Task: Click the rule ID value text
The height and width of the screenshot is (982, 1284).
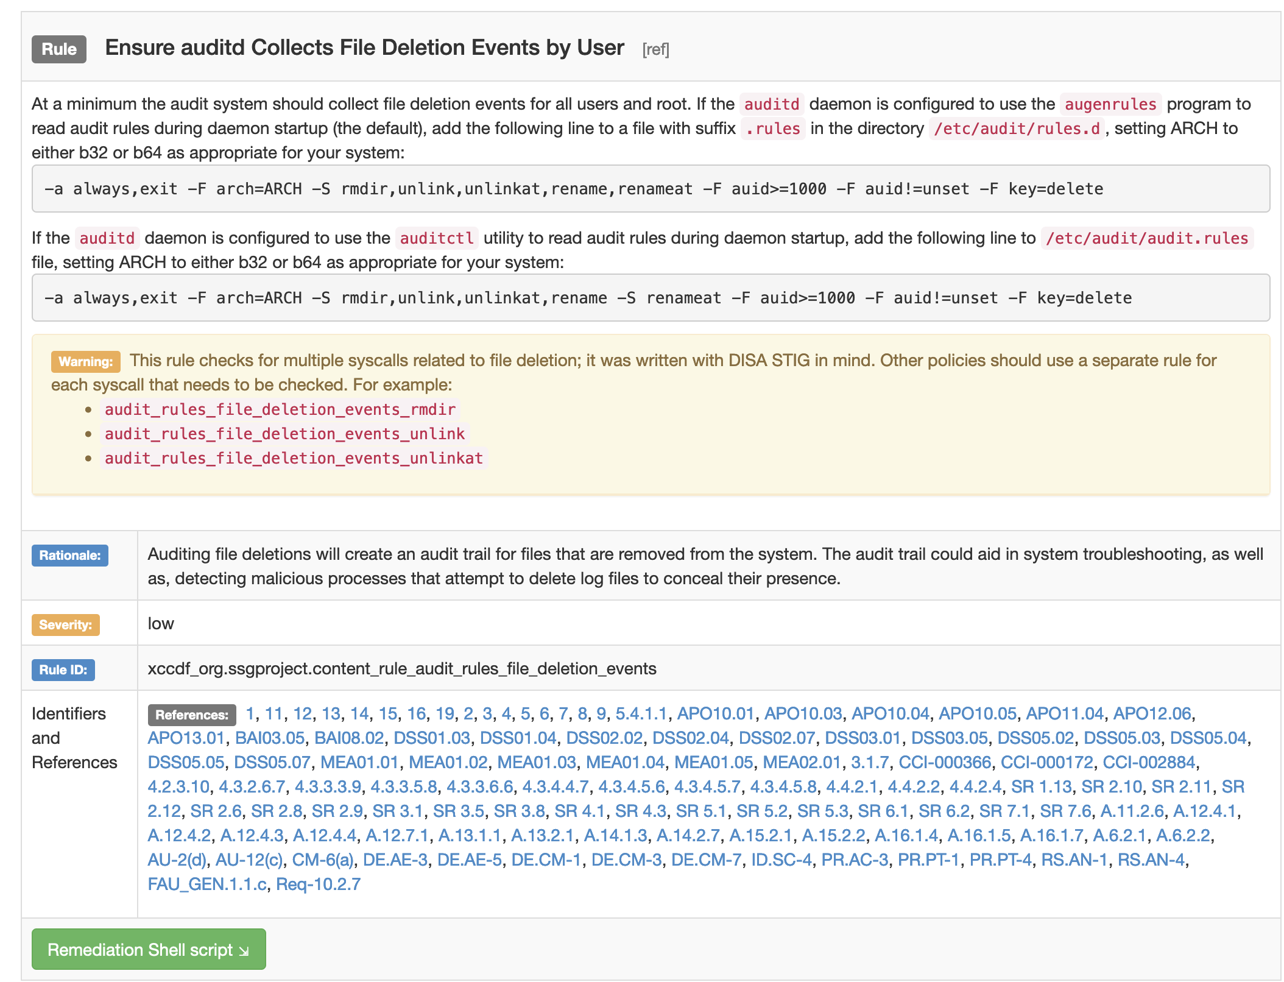Action: click(402, 668)
